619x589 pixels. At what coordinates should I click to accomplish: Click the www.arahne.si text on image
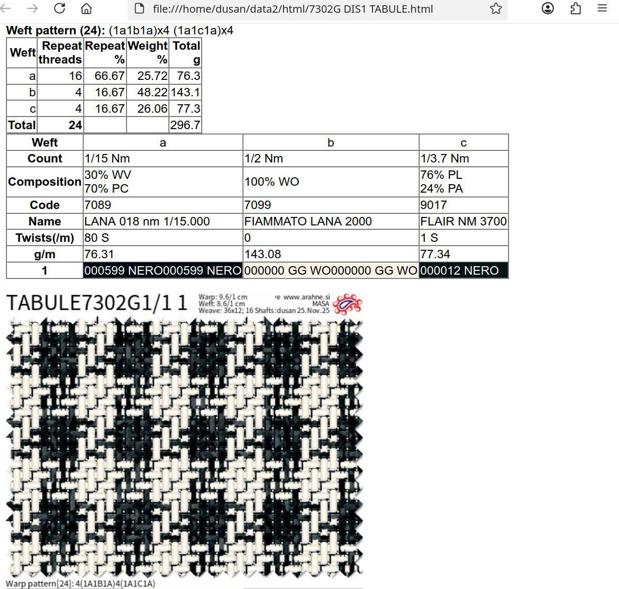coord(306,297)
